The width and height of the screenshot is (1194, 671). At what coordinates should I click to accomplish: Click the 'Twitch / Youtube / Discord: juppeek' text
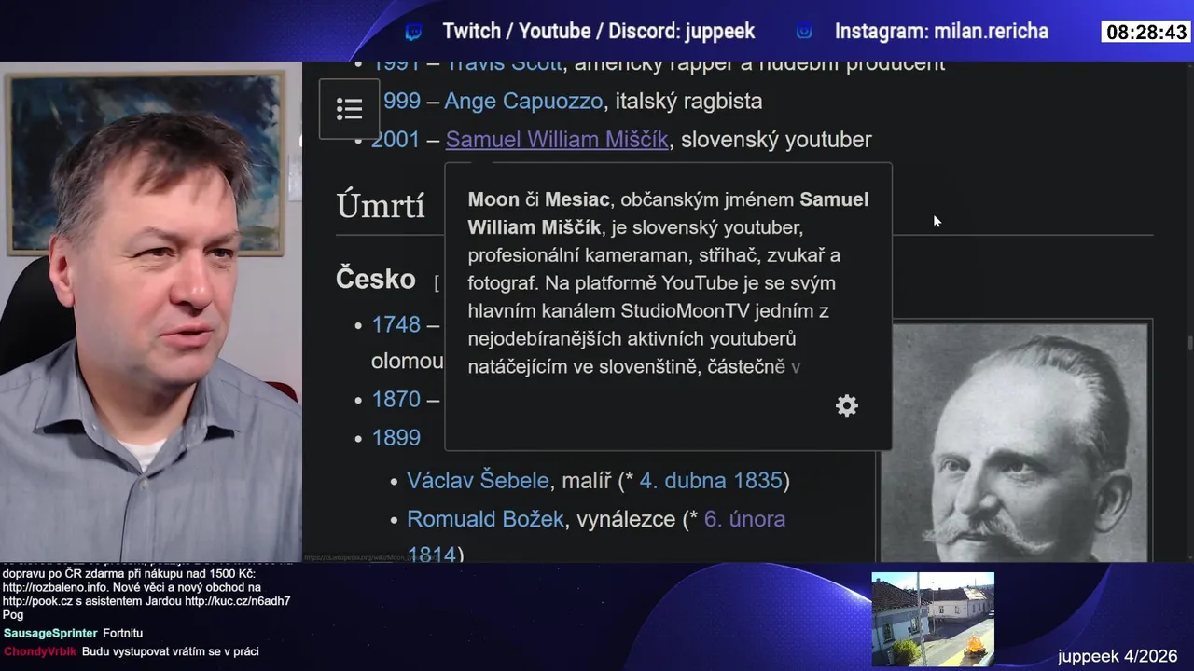598,32
